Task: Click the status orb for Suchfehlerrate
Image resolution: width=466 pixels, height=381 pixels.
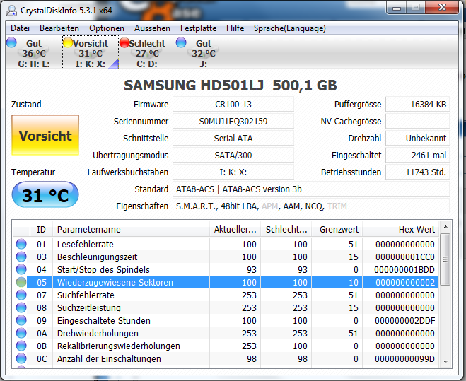Action: 21,295
